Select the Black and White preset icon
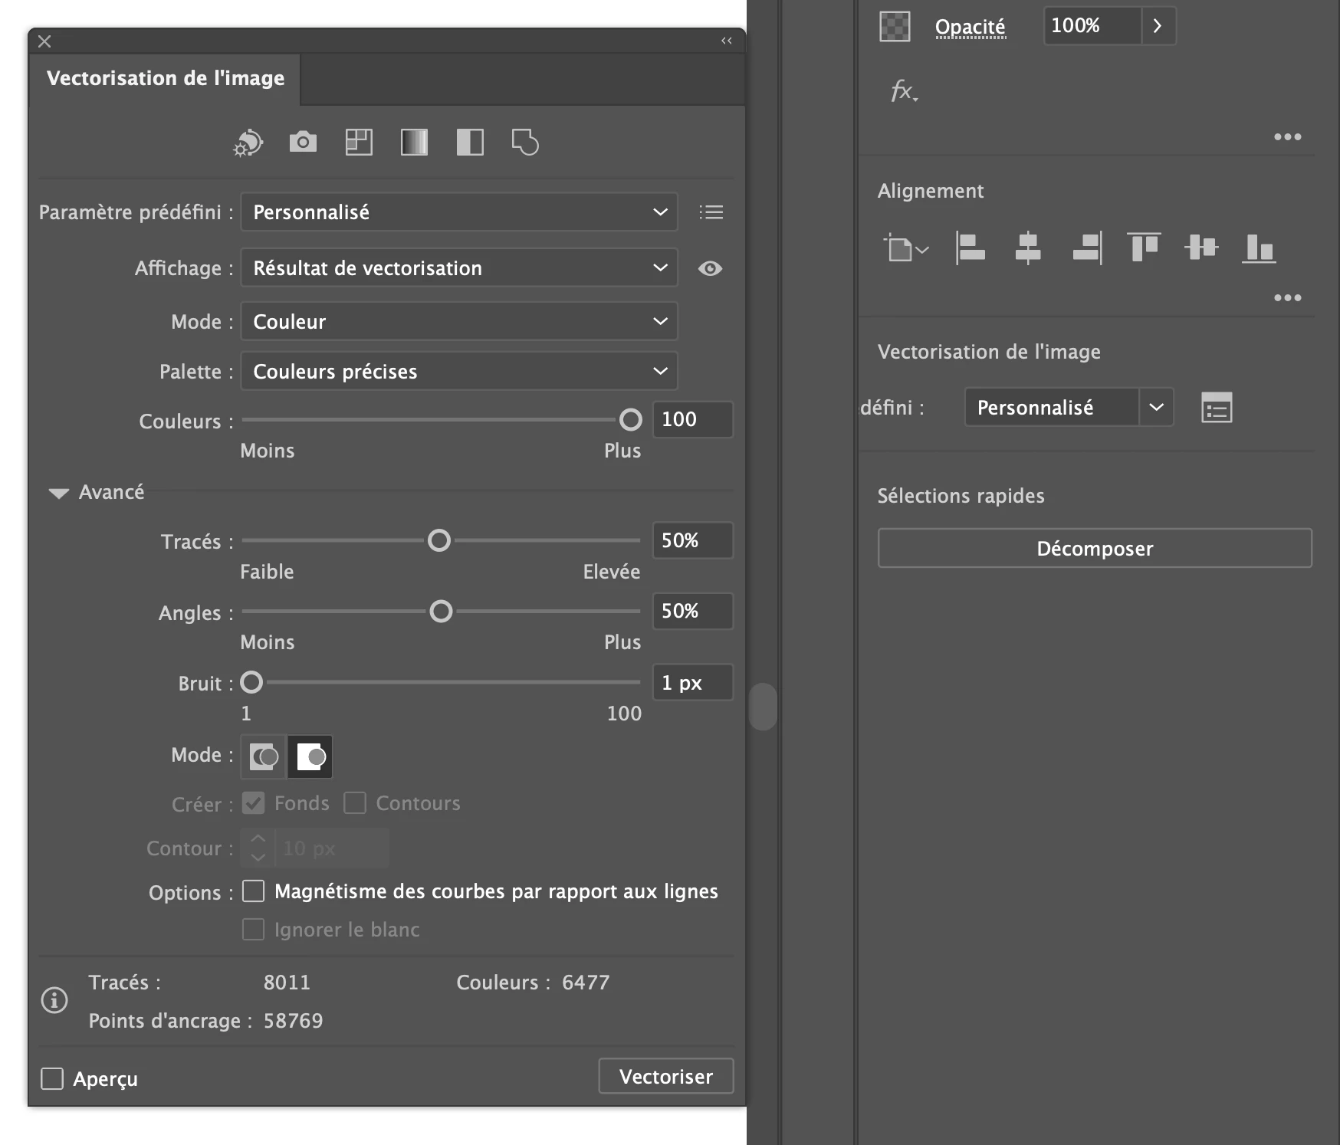The width and height of the screenshot is (1340, 1145). (x=470, y=142)
